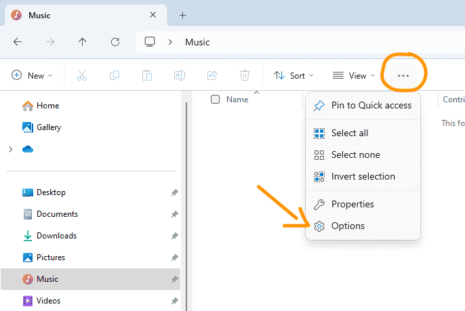The image size is (465, 311).
Task: Open Properties from the menu
Action: [x=363, y=204]
